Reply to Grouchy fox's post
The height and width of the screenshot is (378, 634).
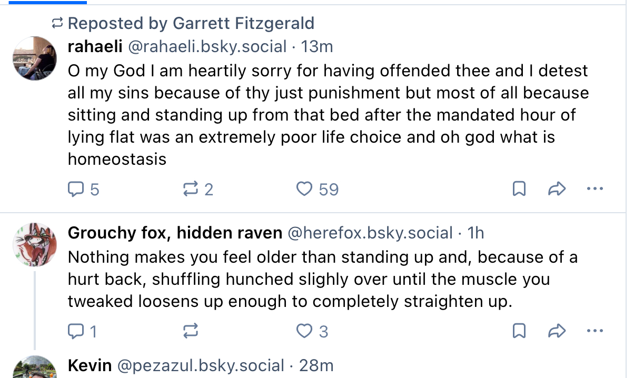[x=77, y=331]
